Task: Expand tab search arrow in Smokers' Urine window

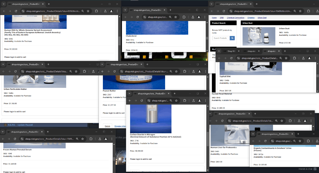Action: (x=253, y=134)
